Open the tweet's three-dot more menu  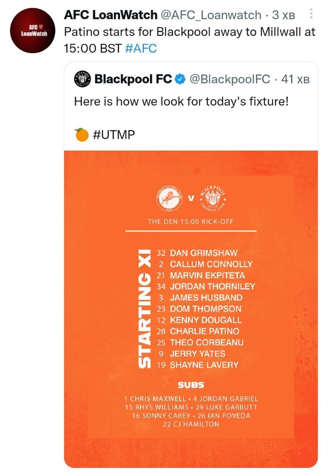click(x=311, y=14)
